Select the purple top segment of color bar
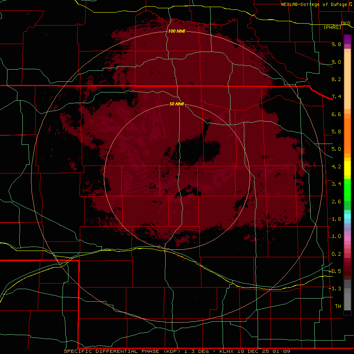This screenshot has width=354, height=354. pos(347,39)
